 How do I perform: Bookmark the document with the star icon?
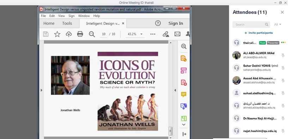point(57,34)
